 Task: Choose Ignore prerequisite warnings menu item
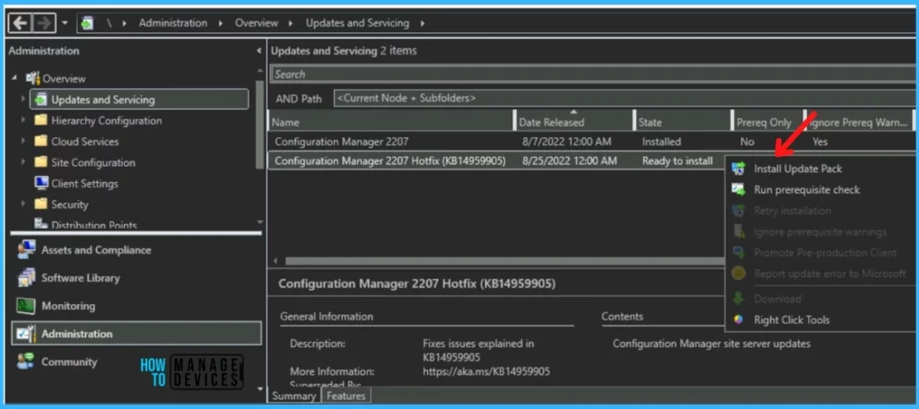pos(820,232)
